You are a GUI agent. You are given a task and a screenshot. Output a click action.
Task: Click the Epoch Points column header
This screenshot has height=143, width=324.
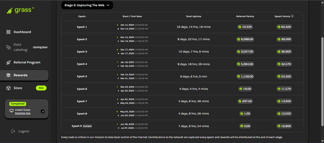pos(282,16)
